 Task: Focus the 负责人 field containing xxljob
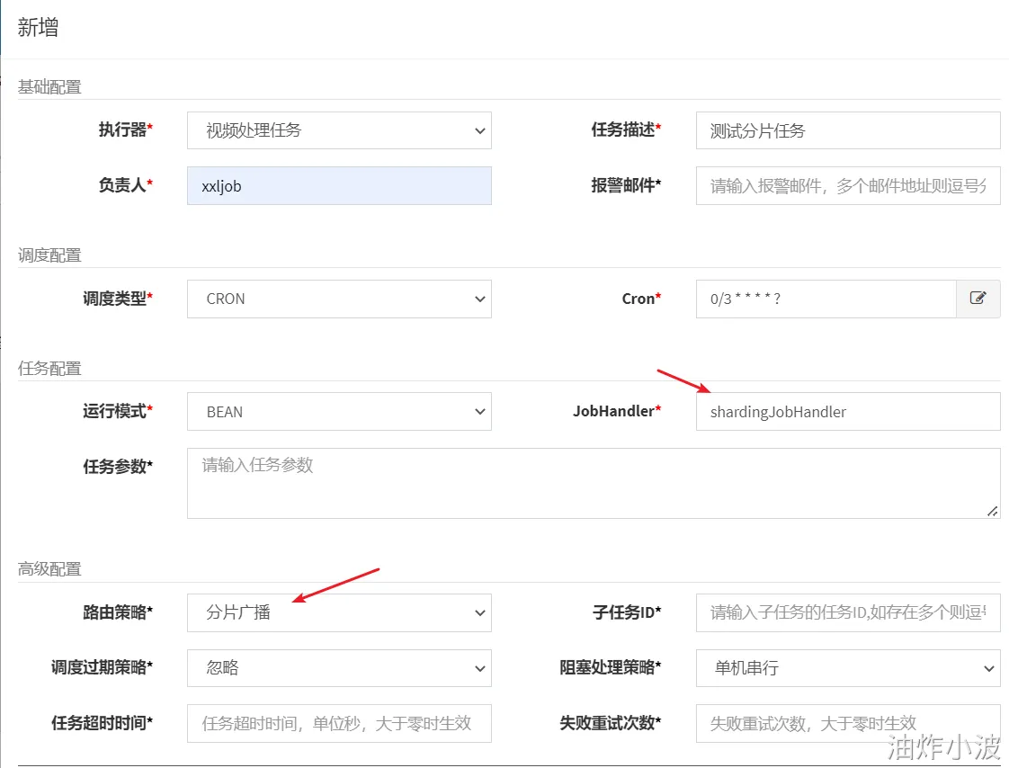[339, 186]
